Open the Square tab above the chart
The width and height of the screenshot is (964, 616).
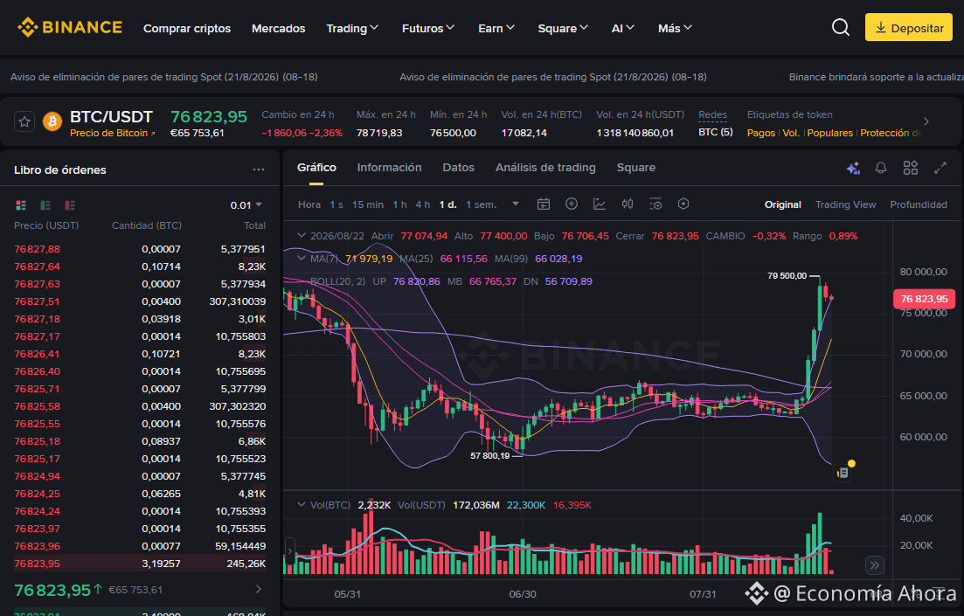[x=635, y=167]
